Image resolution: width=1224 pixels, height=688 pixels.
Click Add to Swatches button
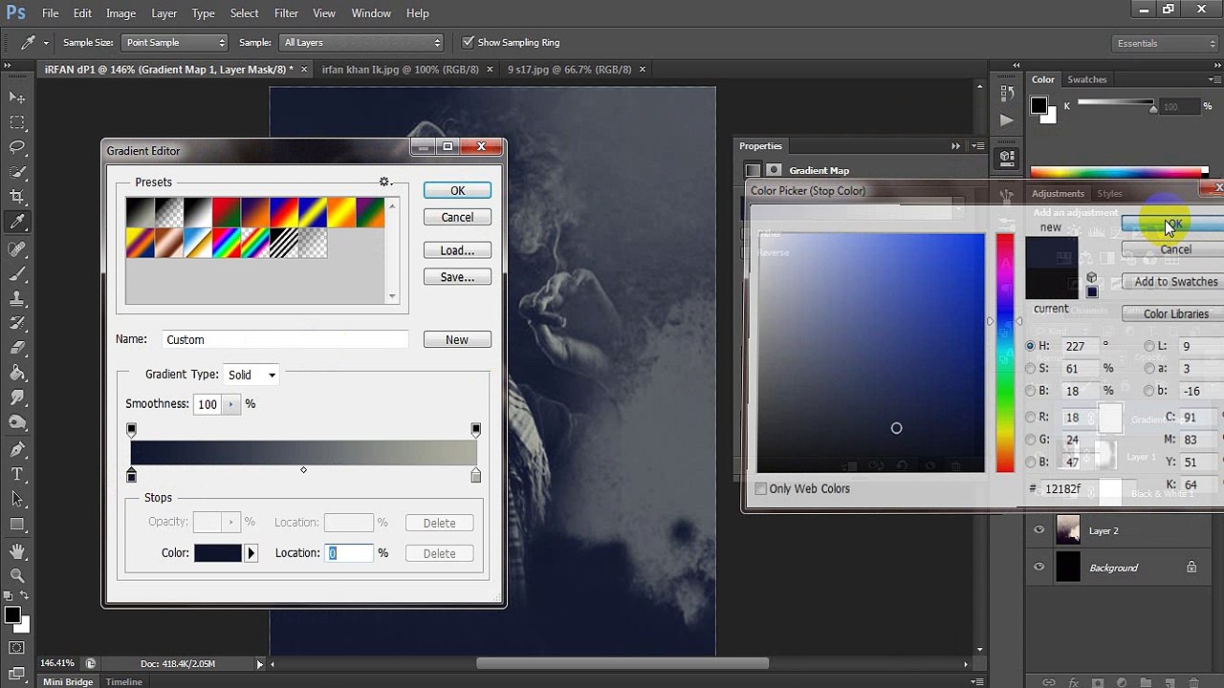[1175, 282]
